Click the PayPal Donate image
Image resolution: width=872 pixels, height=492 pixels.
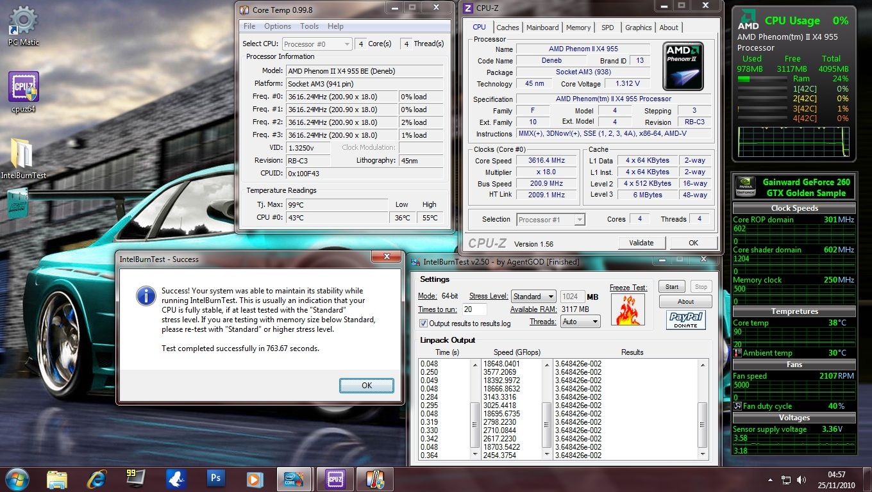click(x=685, y=320)
